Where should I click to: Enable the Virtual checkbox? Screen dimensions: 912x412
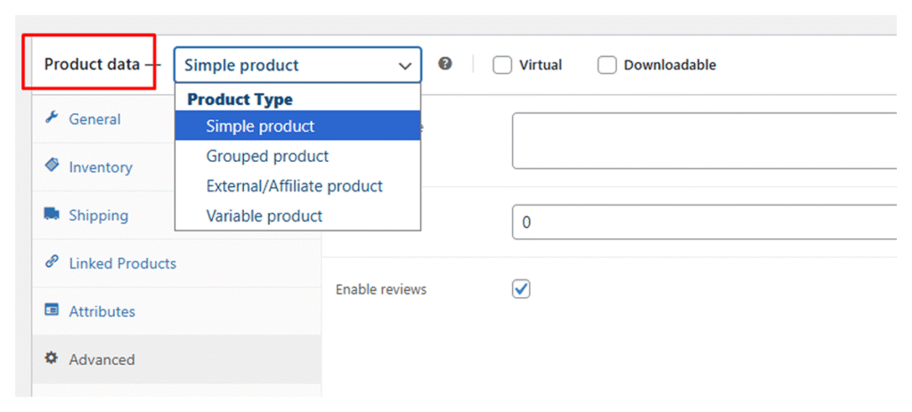coord(502,65)
